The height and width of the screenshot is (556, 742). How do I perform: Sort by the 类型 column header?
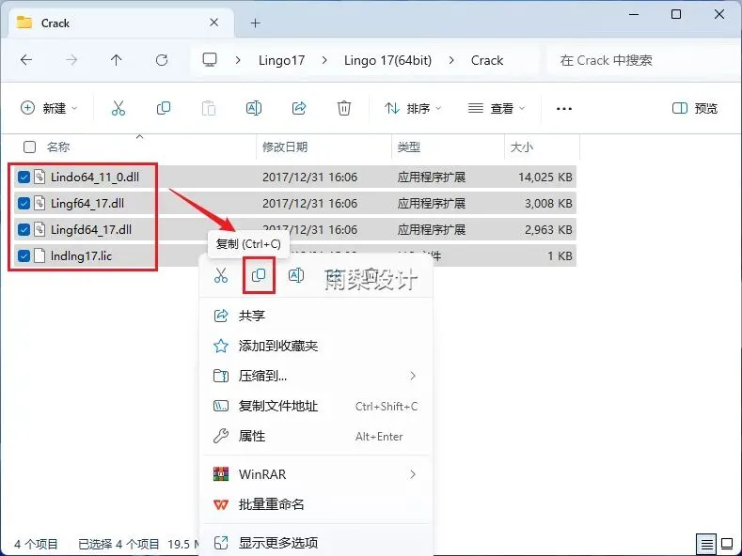click(x=409, y=147)
